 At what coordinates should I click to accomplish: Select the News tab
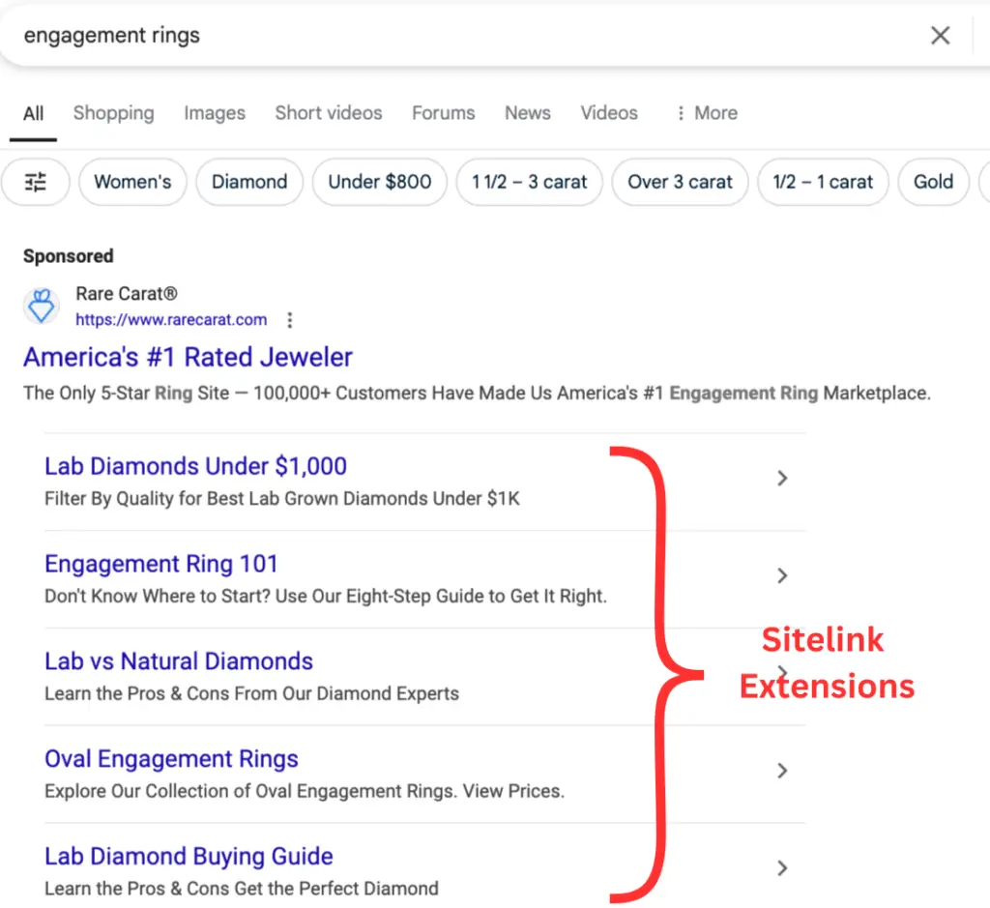pos(527,113)
